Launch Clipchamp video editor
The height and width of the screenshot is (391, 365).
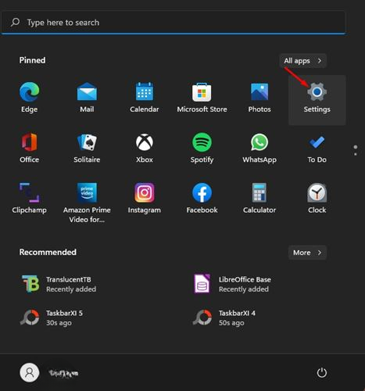[29, 198]
